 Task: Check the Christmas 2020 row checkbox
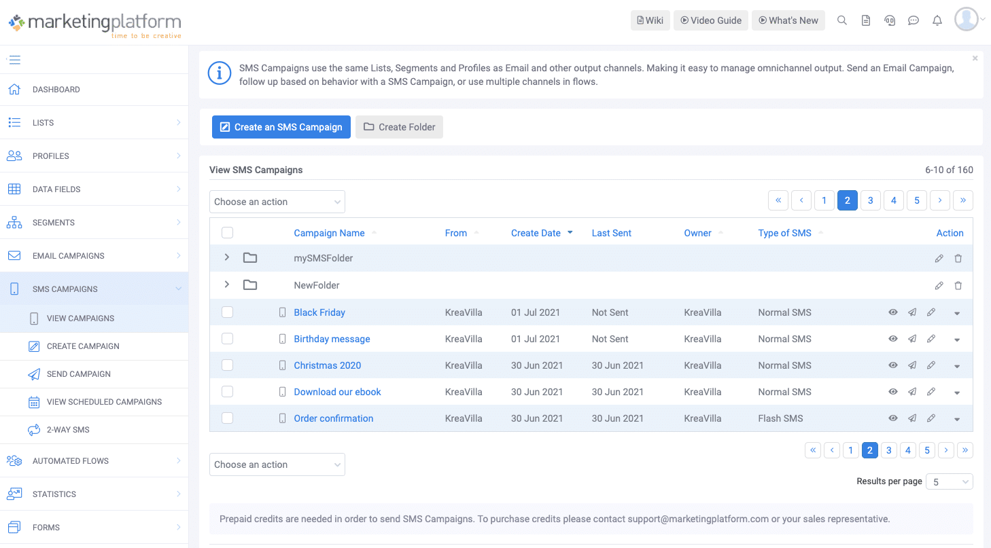tap(228, 365)
